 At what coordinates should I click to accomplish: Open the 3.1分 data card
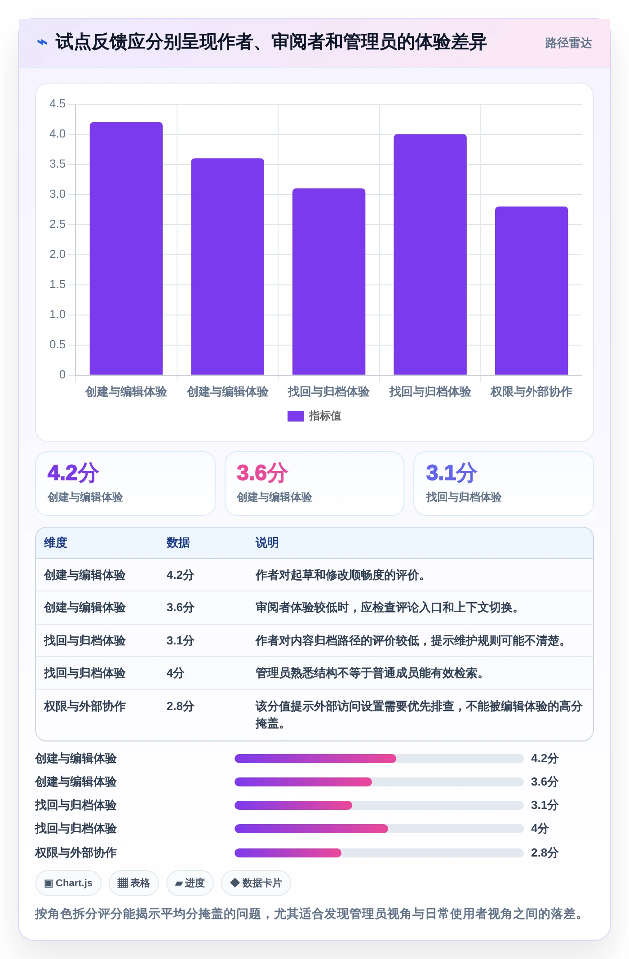pyautogui.click(x=504, y=484)
